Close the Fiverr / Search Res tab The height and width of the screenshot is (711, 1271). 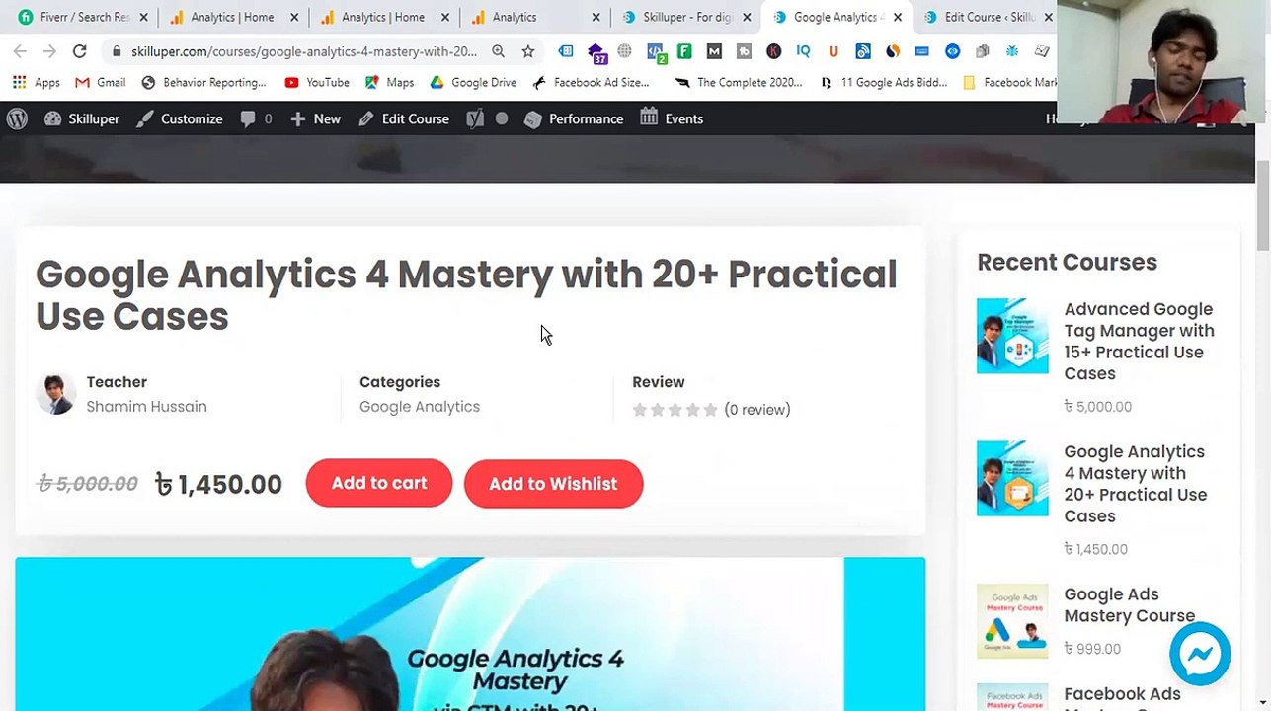pos(143,17)
